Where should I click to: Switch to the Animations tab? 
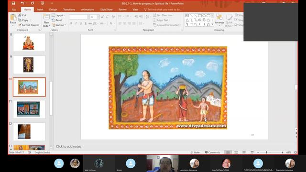coord(87,10)
